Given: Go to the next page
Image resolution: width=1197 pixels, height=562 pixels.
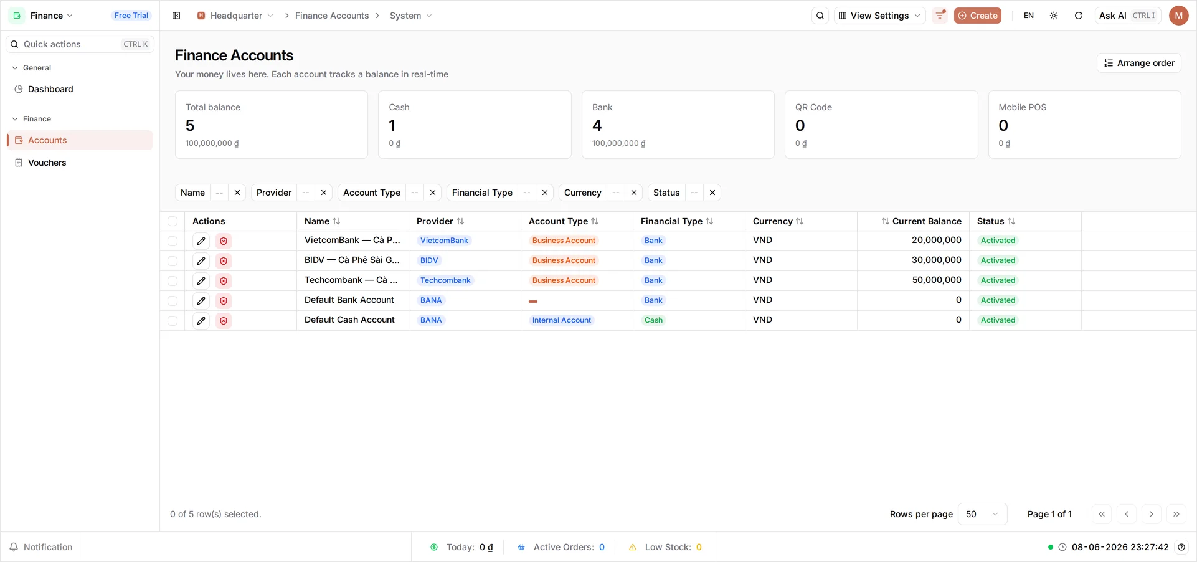Looking at the screenshot, I should click(x=1152, y=514).
